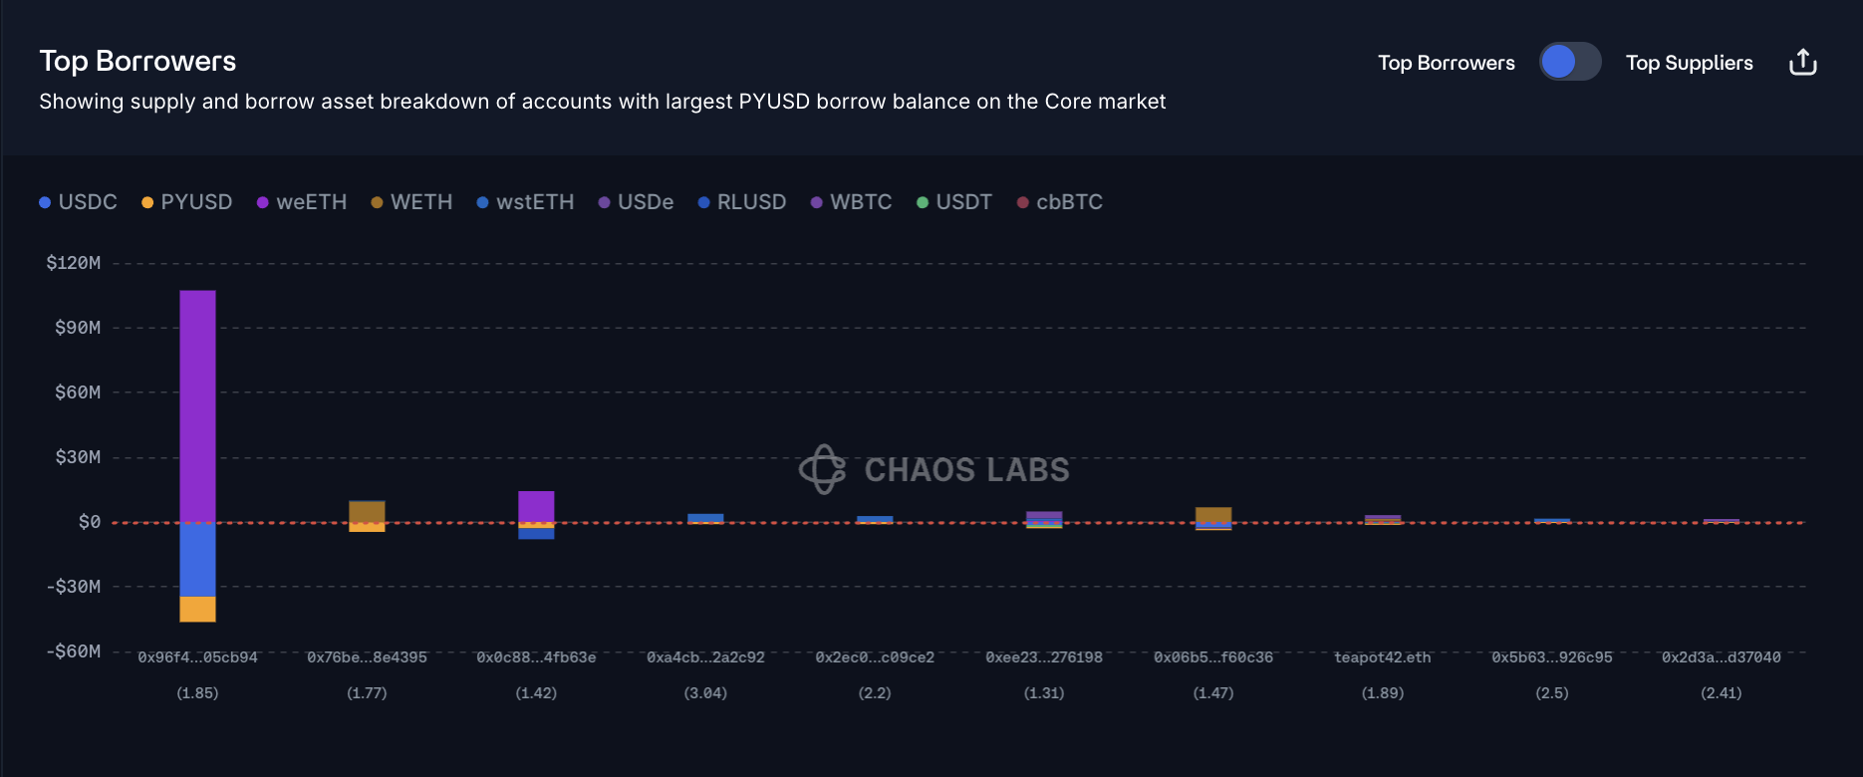
Task: Click the blue USDC borrow bar segment
Action: (x=197, y=559)
